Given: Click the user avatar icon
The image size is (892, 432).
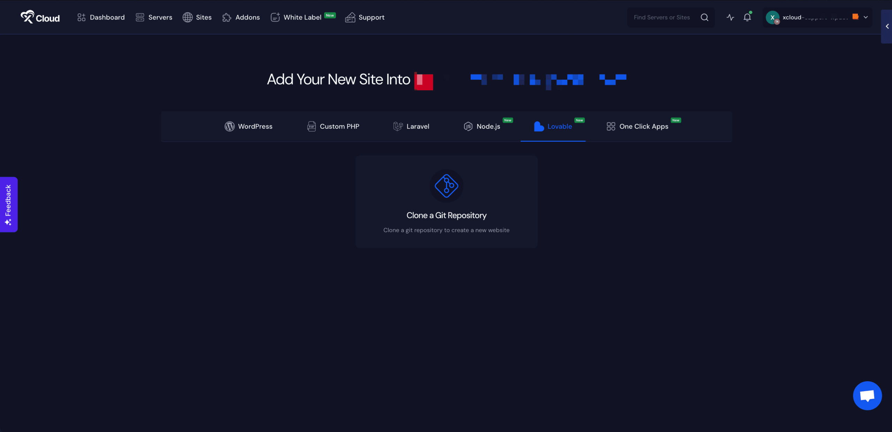Looking at the screenshot, I should (x=772, y=17).
